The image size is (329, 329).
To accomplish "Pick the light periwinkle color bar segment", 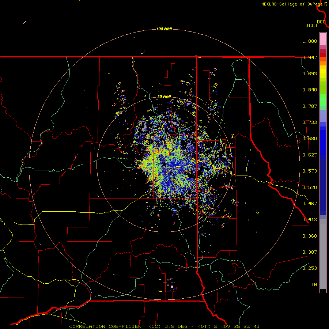I will tap(323, 116).
